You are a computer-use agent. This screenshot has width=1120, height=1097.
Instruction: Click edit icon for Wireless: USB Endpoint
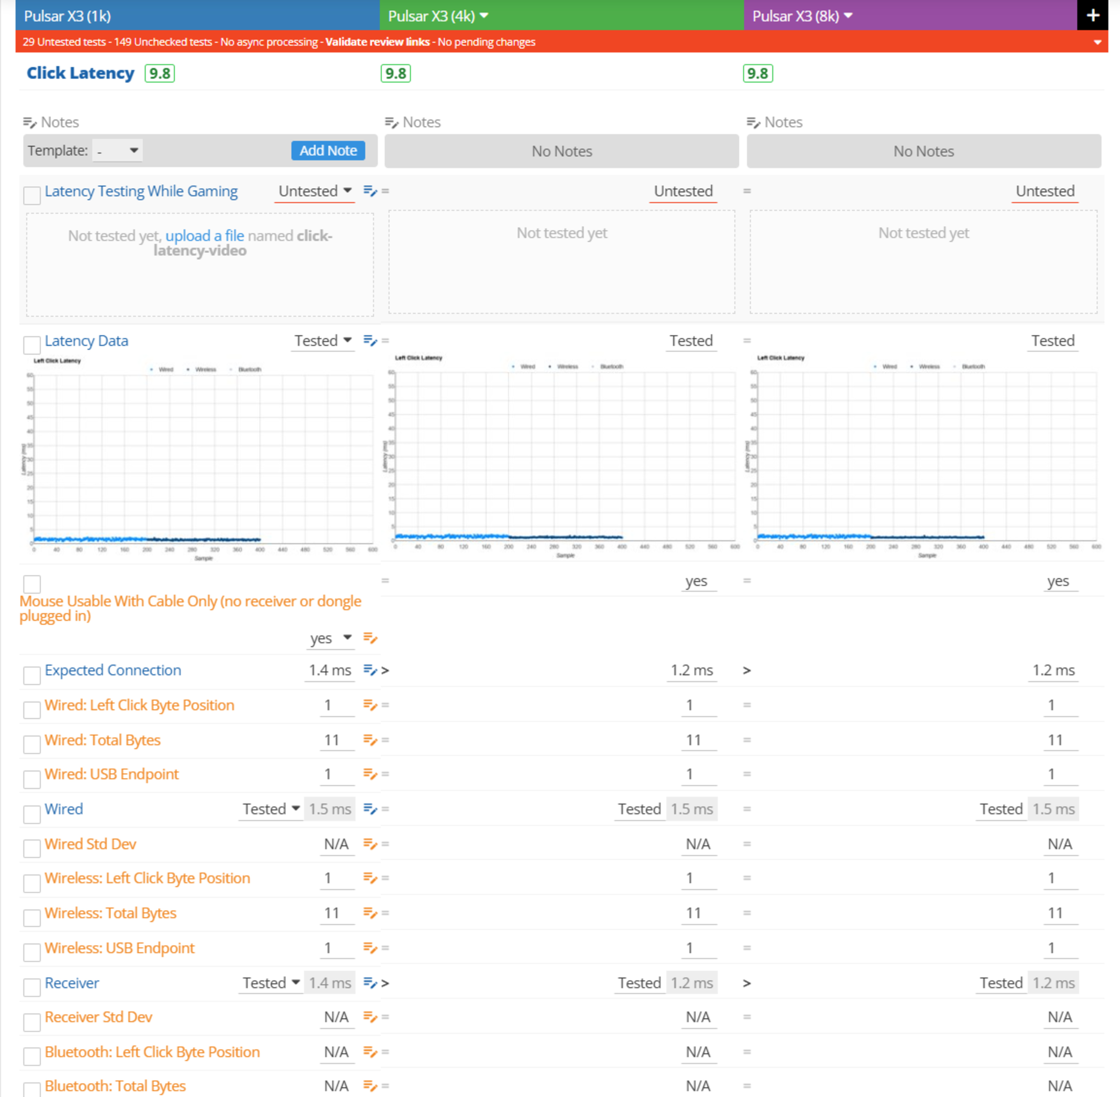coord(370,948)
